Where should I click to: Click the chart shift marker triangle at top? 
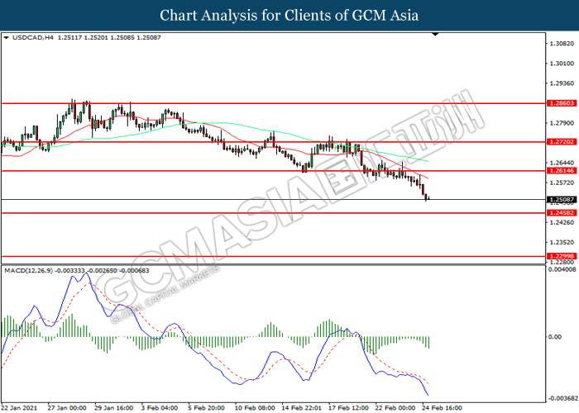tap(435, 35)
